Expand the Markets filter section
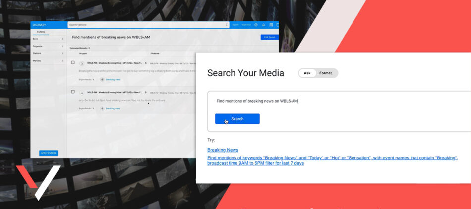The height and width of the screenshot is (209, 471). tap(49, 61)
